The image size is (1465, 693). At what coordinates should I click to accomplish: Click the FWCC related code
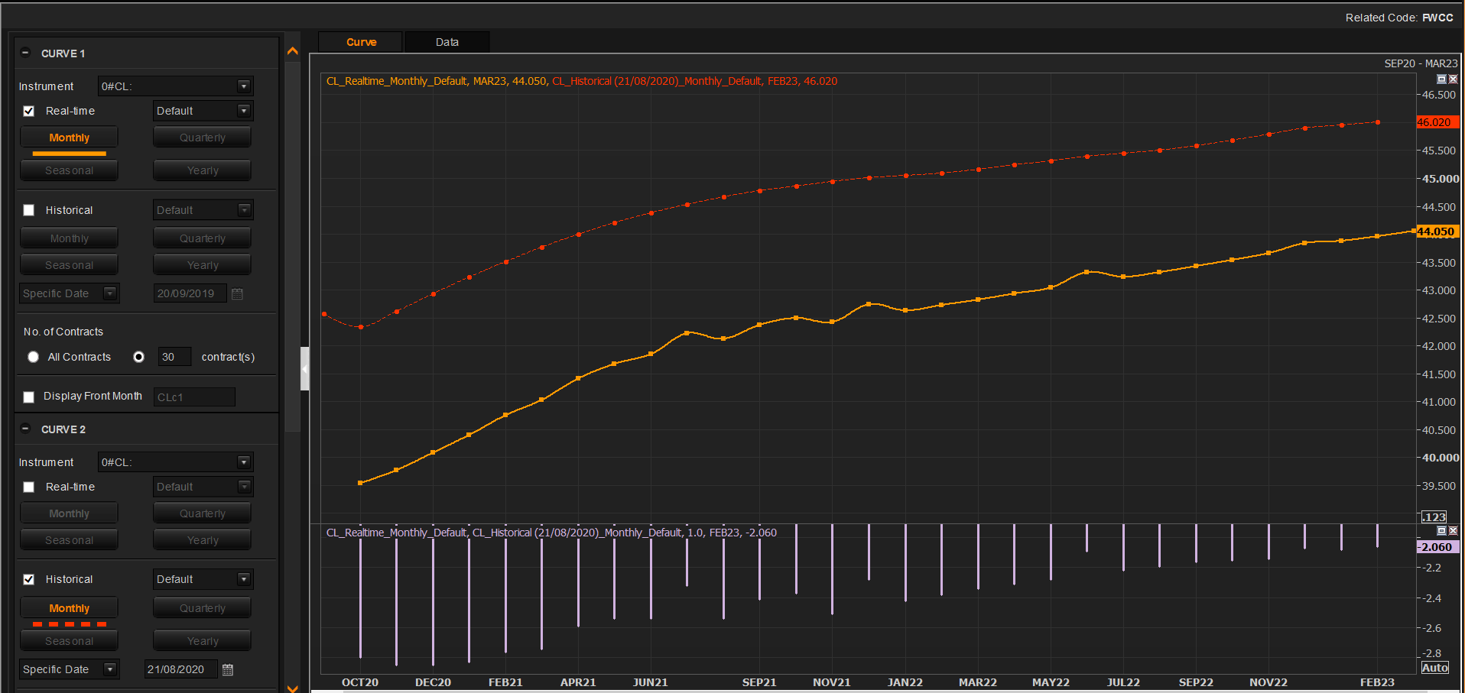pyautogui.click(x=1437, y=18)
